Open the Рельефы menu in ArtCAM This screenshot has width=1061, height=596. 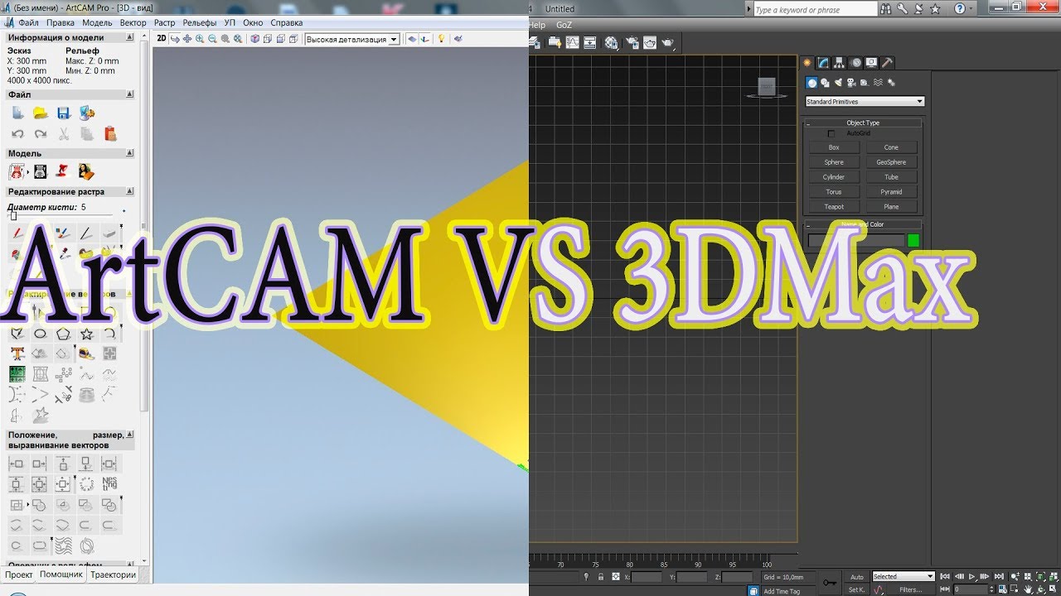click(199, 22)
